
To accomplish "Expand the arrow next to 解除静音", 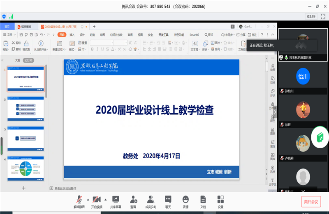I will coord(87,198).
